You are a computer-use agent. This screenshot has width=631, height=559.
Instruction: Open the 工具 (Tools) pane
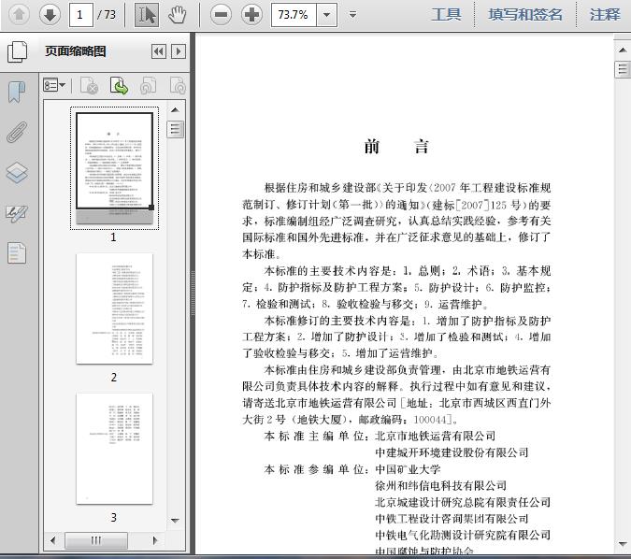point(446,14)
